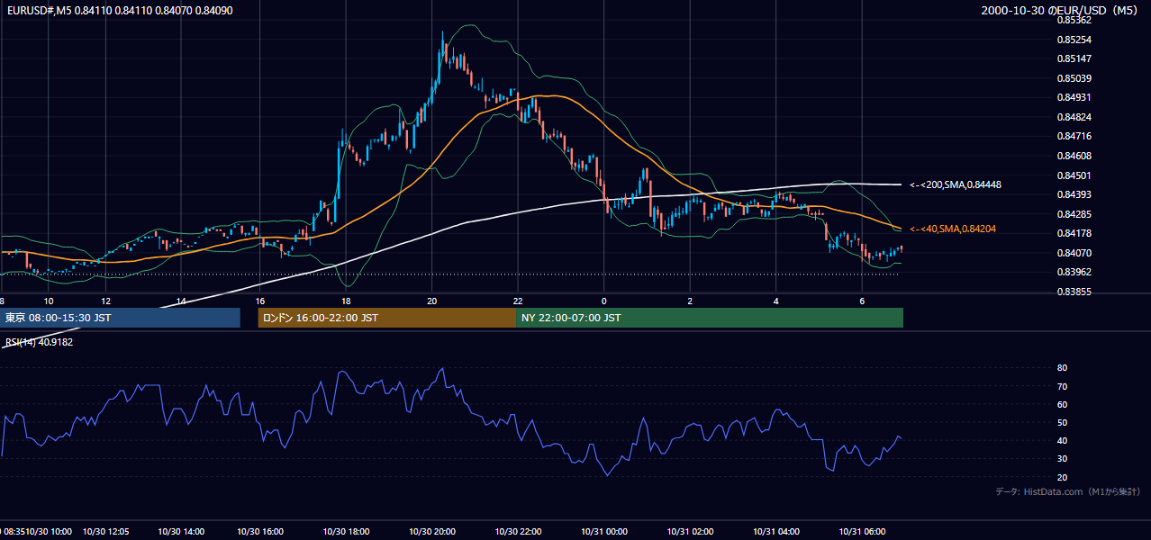Screen dimensions: 1151x540
Task: Click the bottom timestamp 10/31 06:00
Action: [863, 531]
